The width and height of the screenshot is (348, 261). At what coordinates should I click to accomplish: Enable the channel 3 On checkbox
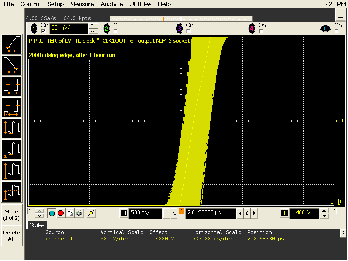[188, 31]
